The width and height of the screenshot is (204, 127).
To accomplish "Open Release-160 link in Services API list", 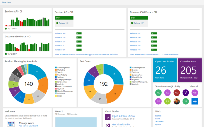I will (60, 33).
